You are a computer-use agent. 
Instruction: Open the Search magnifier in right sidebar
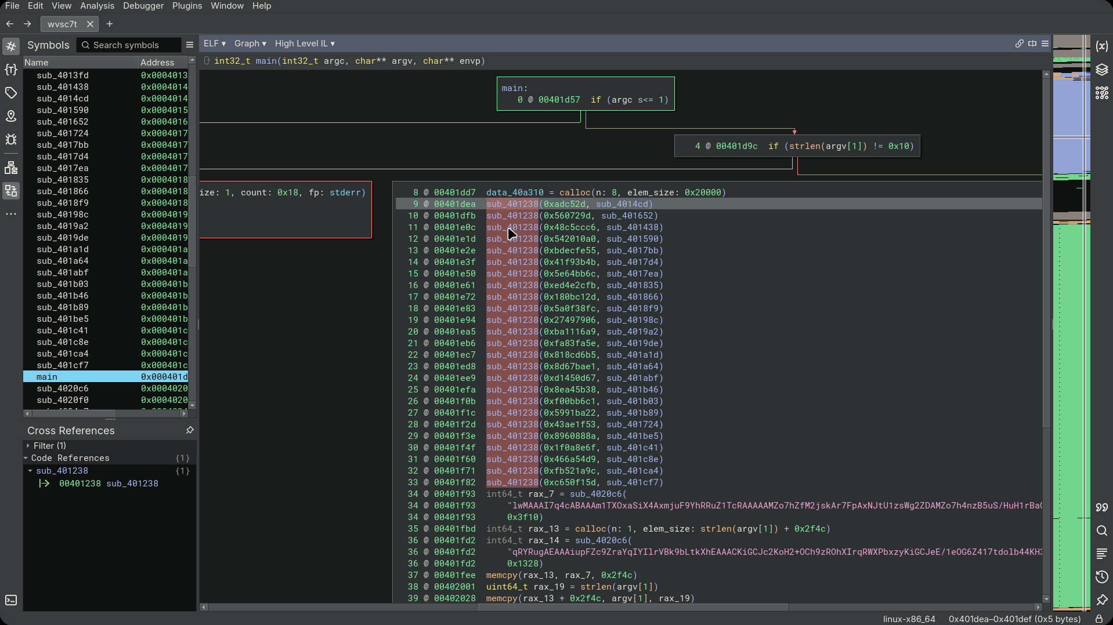[1101, 530]
